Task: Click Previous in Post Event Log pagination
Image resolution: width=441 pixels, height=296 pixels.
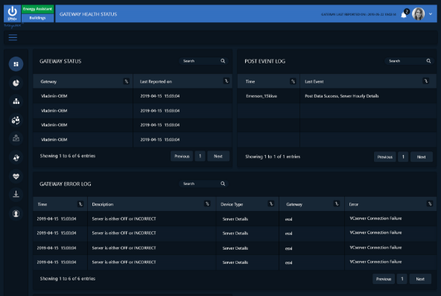Action: point(384,157)
